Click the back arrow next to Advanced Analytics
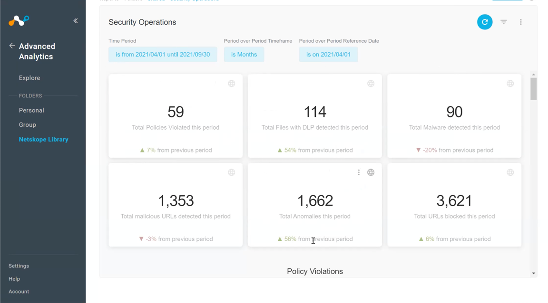Image resolution: width=548 pixels, height=303 pixels. coord(12,46)
